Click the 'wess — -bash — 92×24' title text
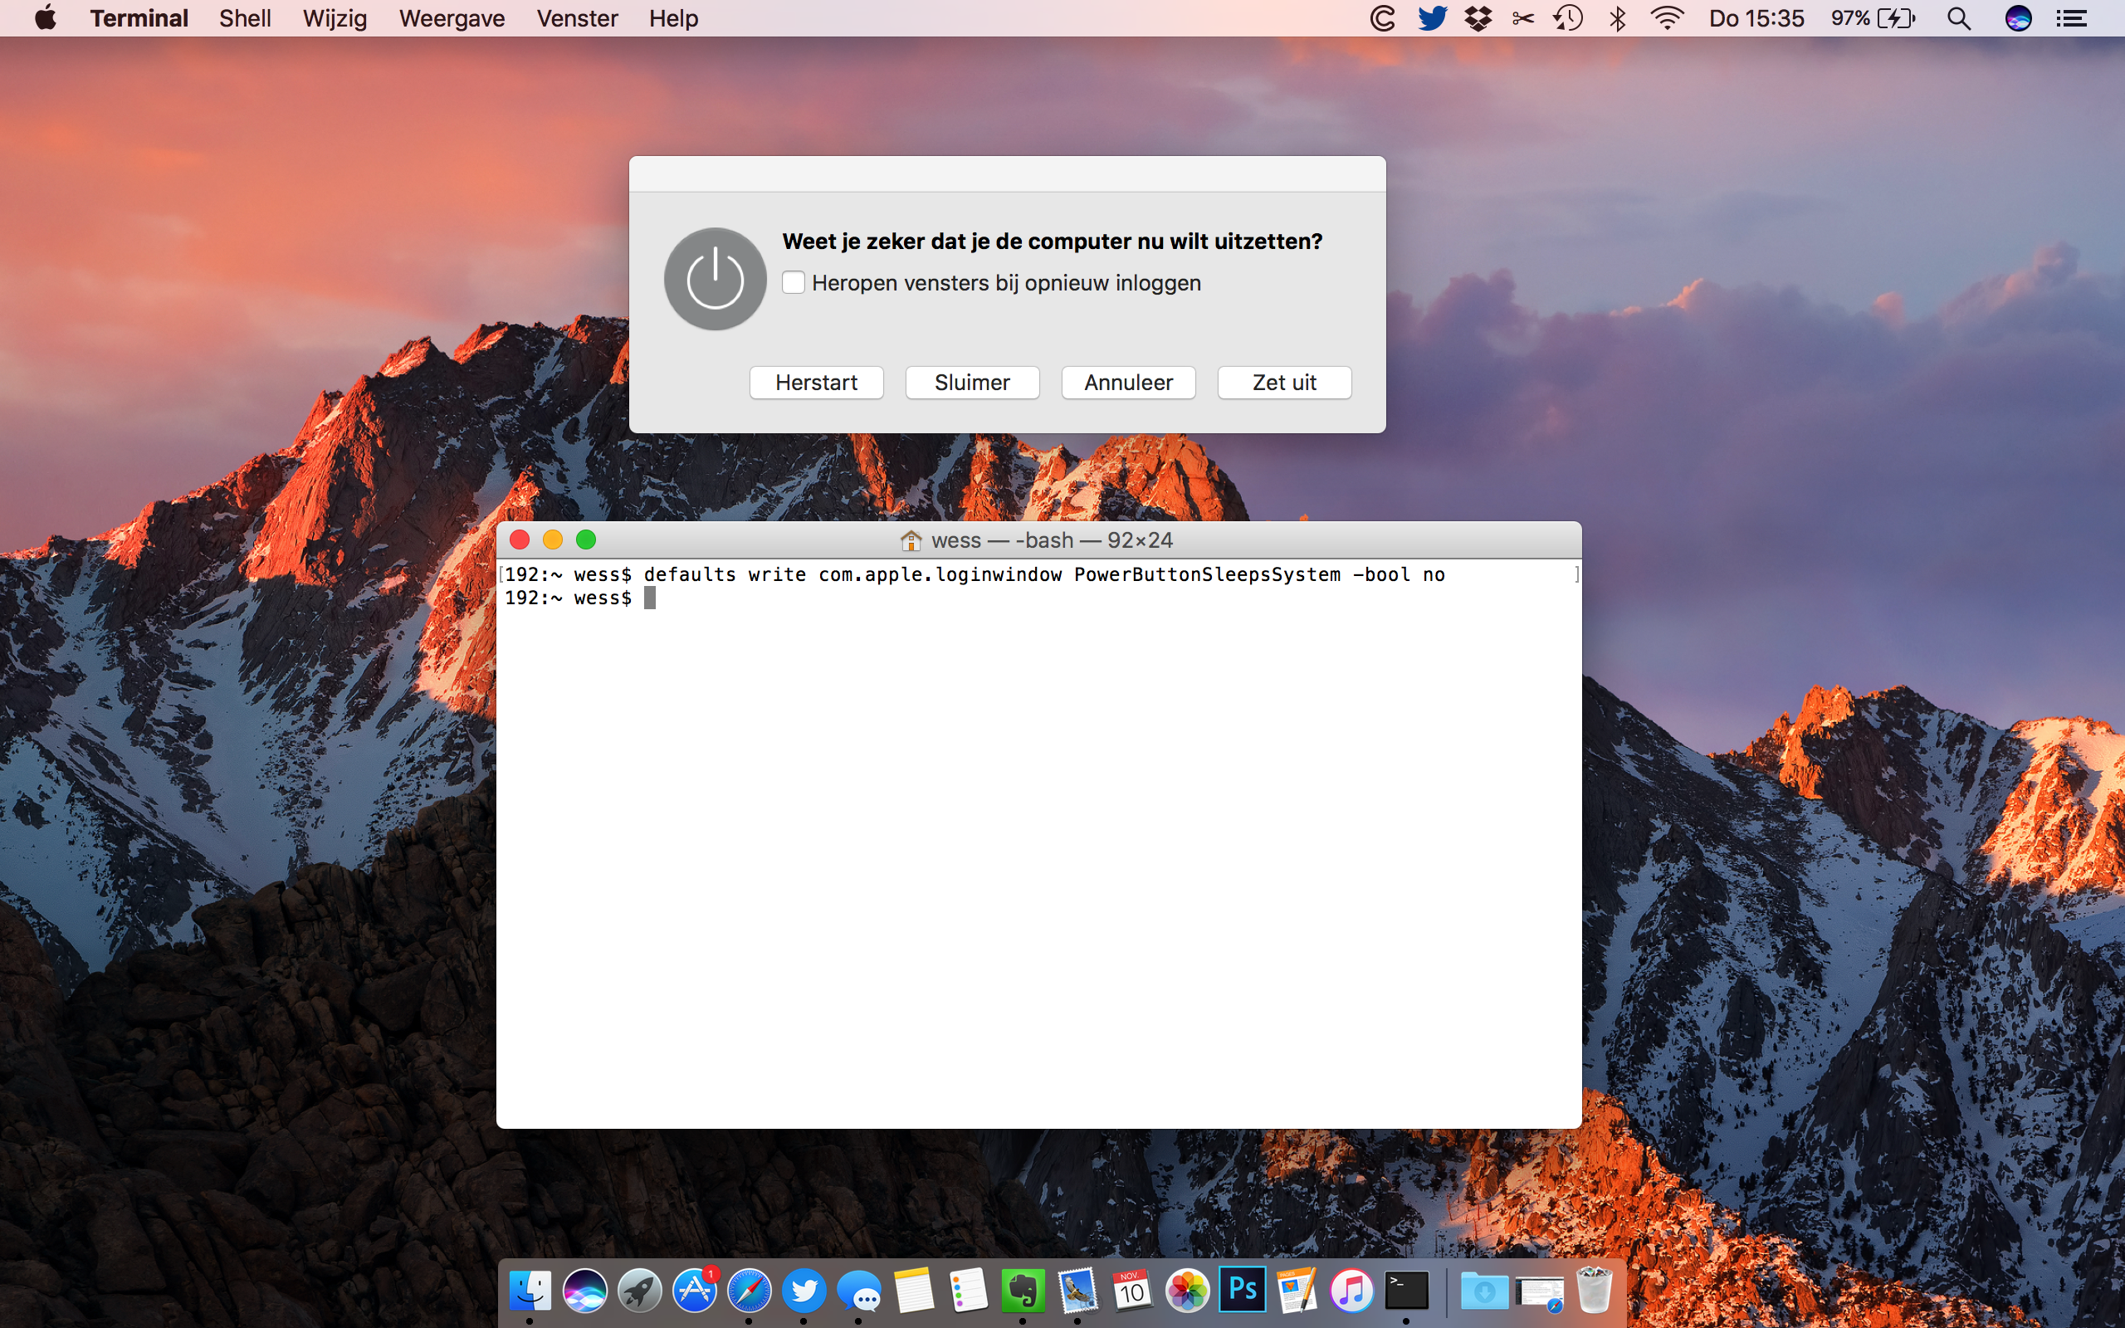 (x=1052, y=540)
